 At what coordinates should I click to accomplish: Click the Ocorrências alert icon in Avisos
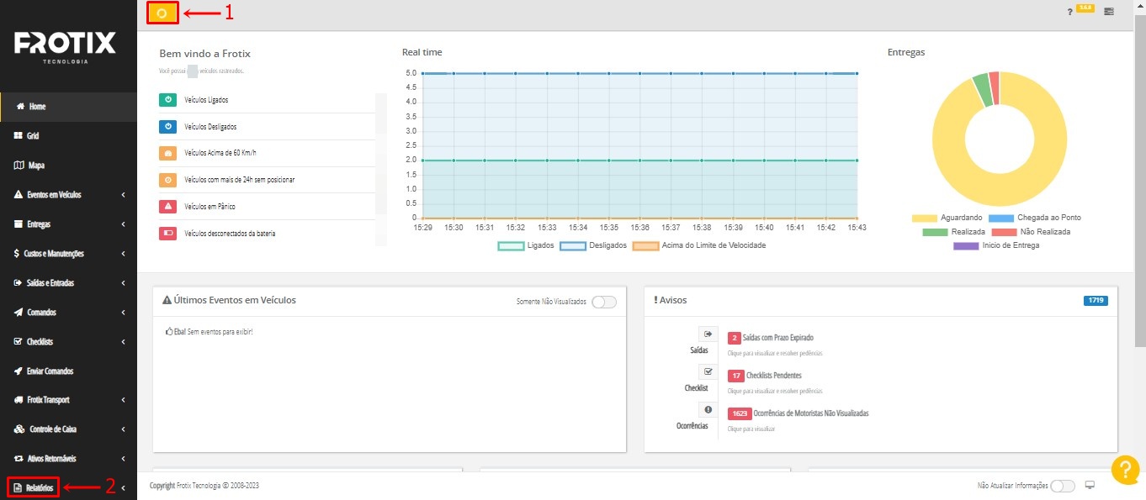[708, 410]
